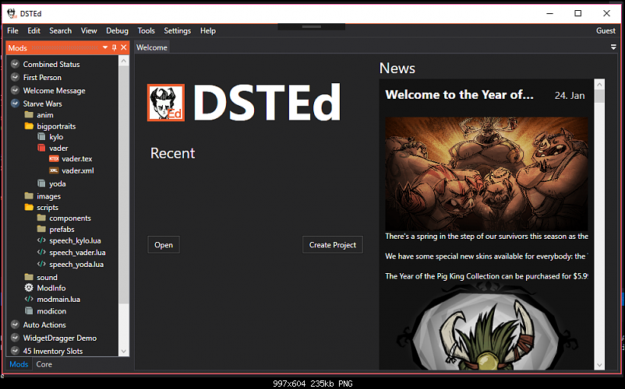Image resolution: width=625 pixels, height=389 pixels.
Task: Click the horned pig mask image
Action: (x=487, y=326)
